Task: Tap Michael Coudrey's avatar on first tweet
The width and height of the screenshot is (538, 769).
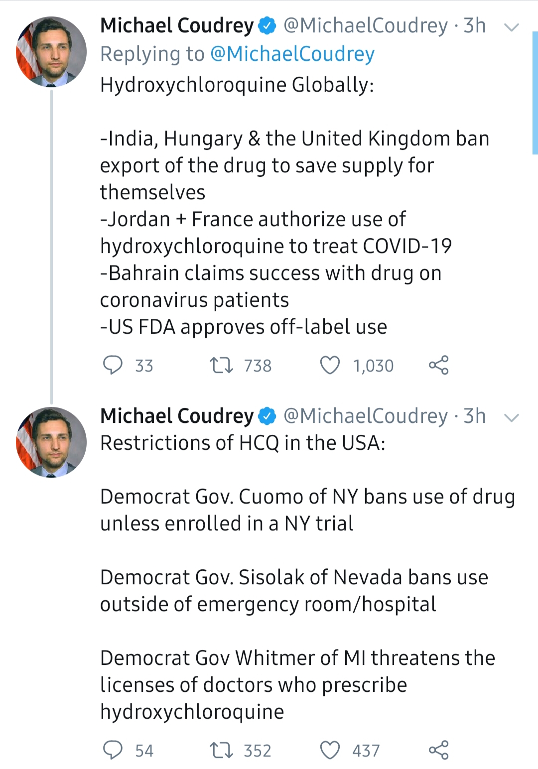Action: (51, 52)
